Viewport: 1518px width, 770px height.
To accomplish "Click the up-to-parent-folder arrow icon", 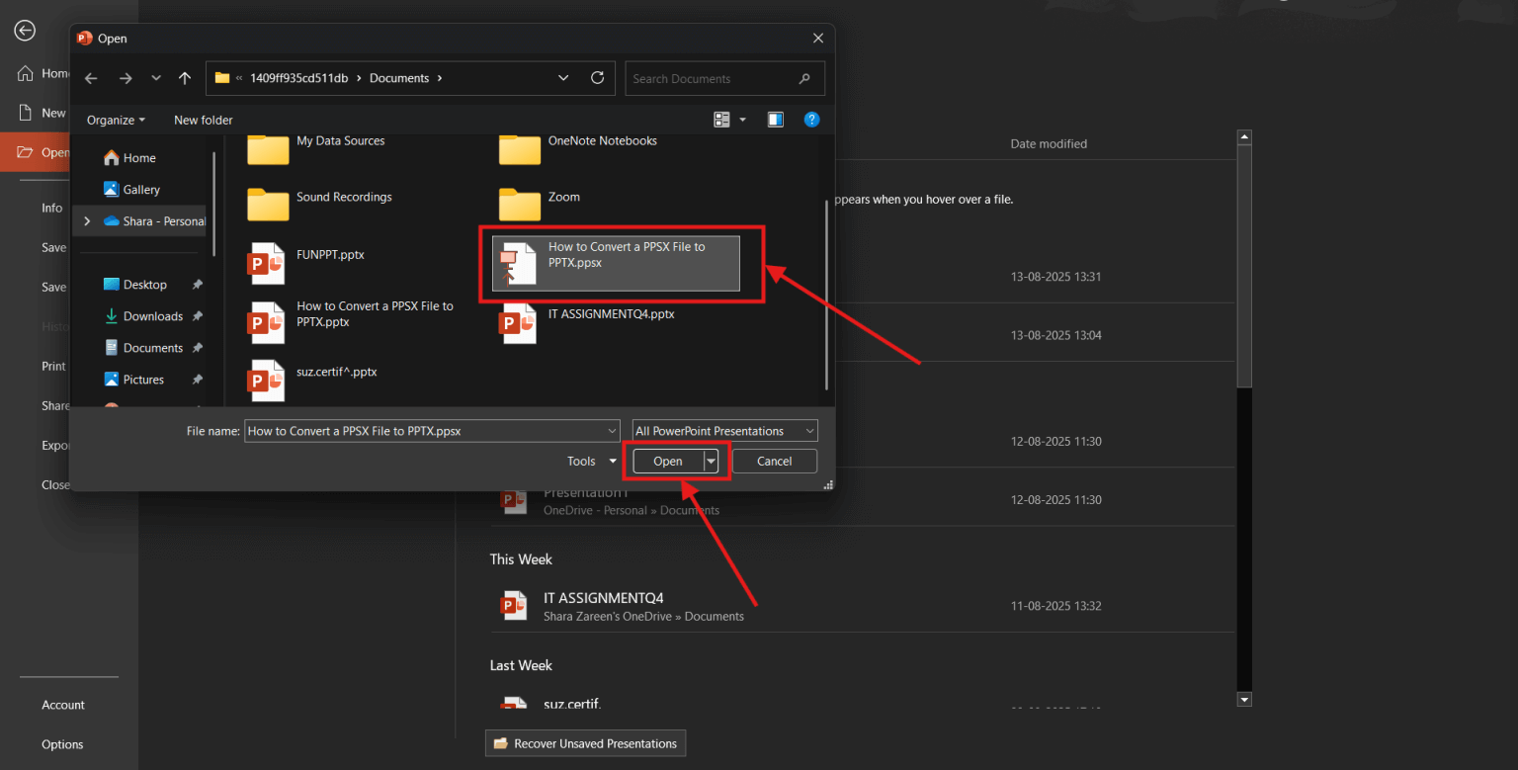I will pos(184,78).
